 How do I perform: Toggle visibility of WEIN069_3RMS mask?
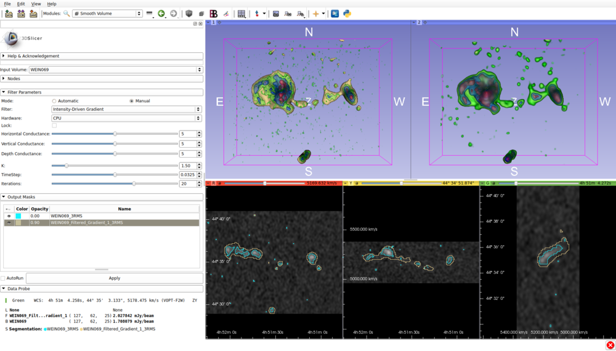(9, 216)
